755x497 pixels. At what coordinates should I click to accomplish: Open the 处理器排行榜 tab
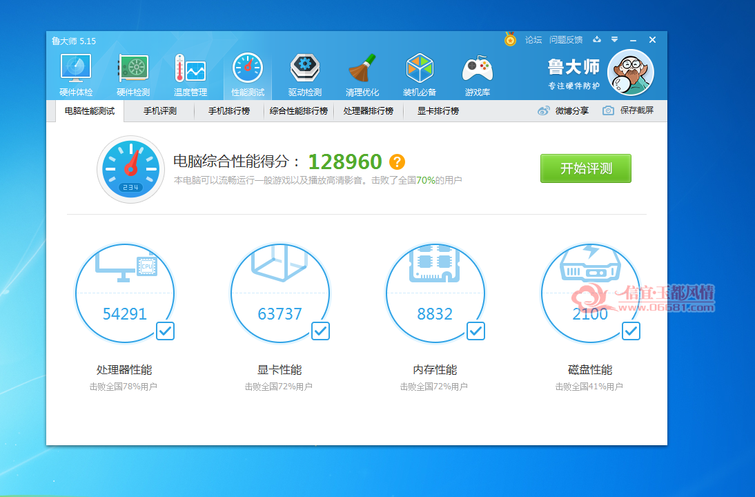(369, 110)
